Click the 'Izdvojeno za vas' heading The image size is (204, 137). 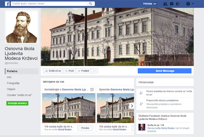tap(53, 82)
